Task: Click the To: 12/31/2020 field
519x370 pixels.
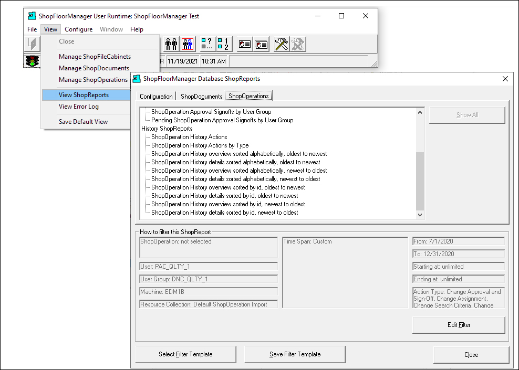Action: click(x=459, y=254)
